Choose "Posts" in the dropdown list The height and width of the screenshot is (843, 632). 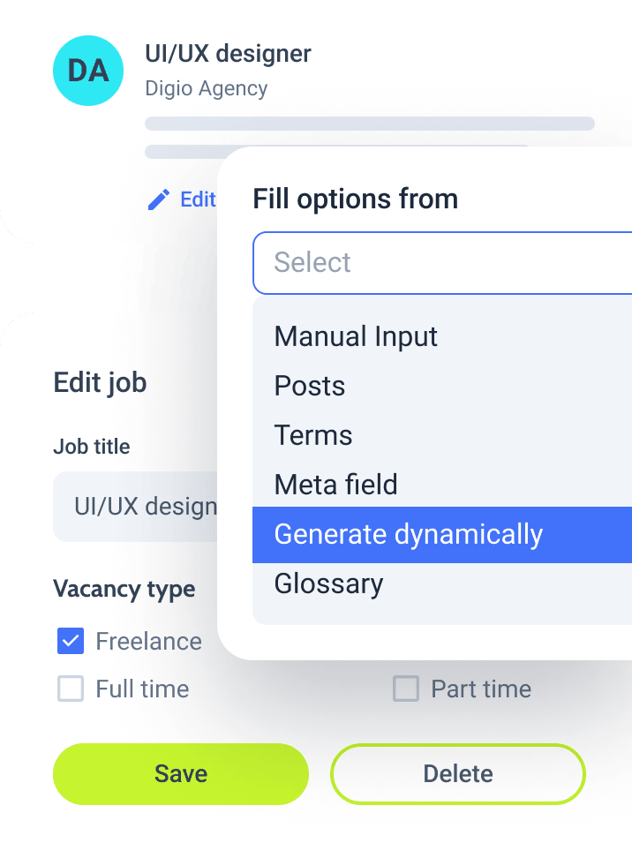point(309,387)
